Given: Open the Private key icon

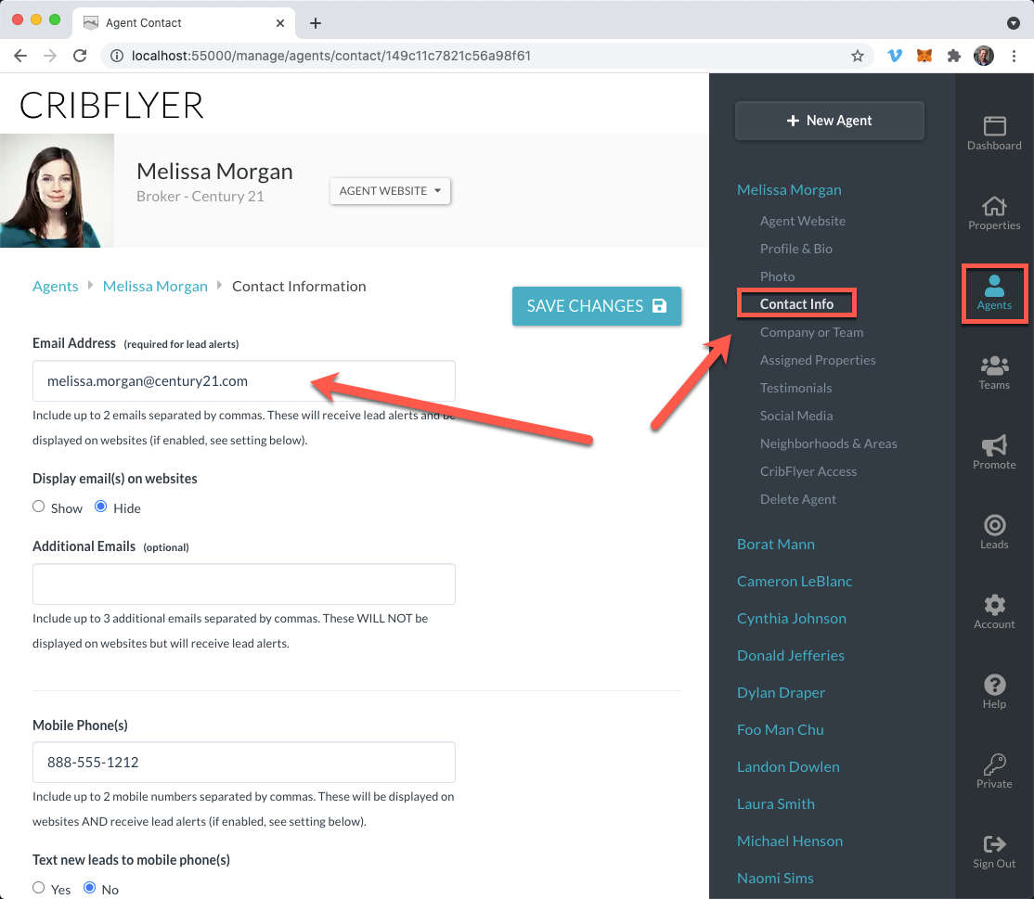Looking at the screenshot, I should pos(994,771).
